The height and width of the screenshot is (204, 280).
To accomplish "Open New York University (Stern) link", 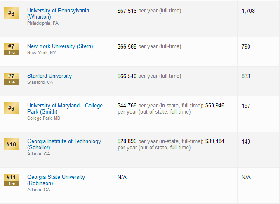I will point(60,46).
